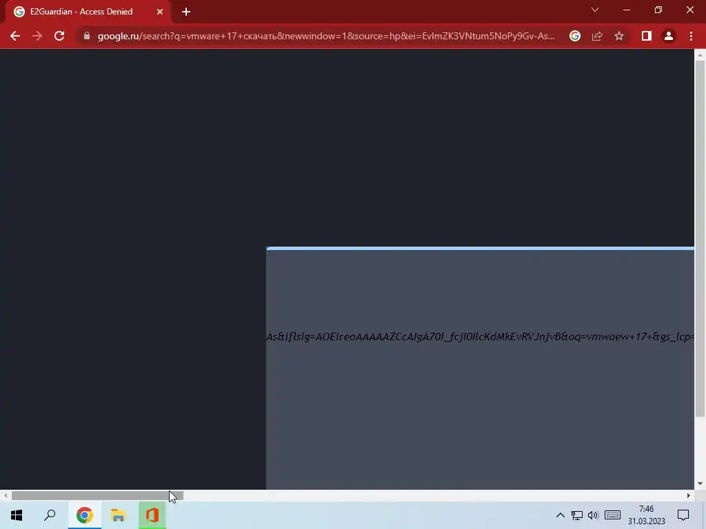Close the E2Guardian Access Denied tab
Screen dimensions: 706x529
coord(160,12)
